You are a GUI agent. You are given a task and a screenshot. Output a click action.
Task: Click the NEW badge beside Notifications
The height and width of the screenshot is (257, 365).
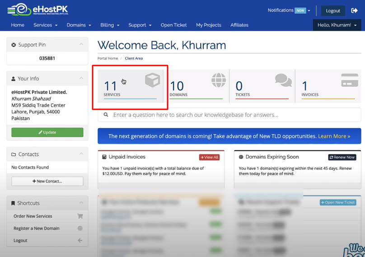(x=300, y=10)
